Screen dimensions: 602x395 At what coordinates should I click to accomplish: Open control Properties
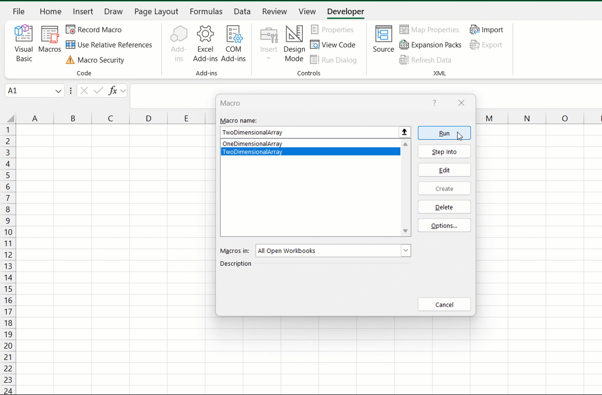332,30
